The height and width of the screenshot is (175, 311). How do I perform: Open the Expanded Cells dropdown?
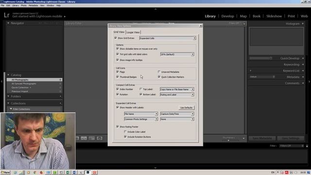point(168,38)
